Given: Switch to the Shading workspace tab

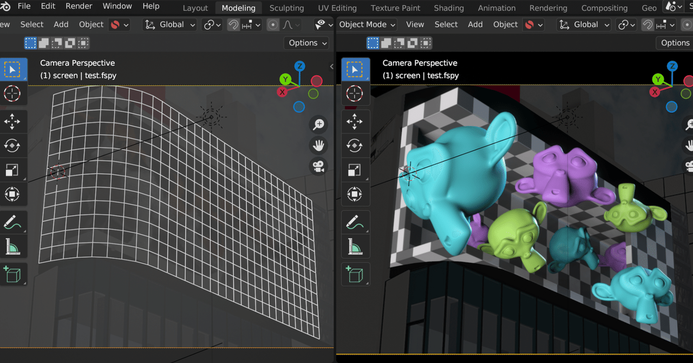Looking at the screenshot, I should coord(448,8).
